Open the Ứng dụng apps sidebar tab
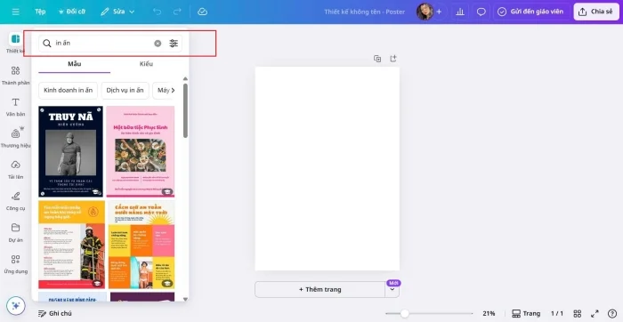623x322 pixels. (x=15, y=264)
